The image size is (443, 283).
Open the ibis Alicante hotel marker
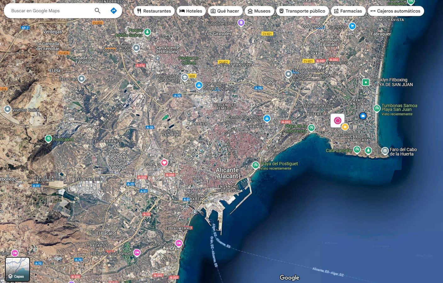click(x=179, y=243)
